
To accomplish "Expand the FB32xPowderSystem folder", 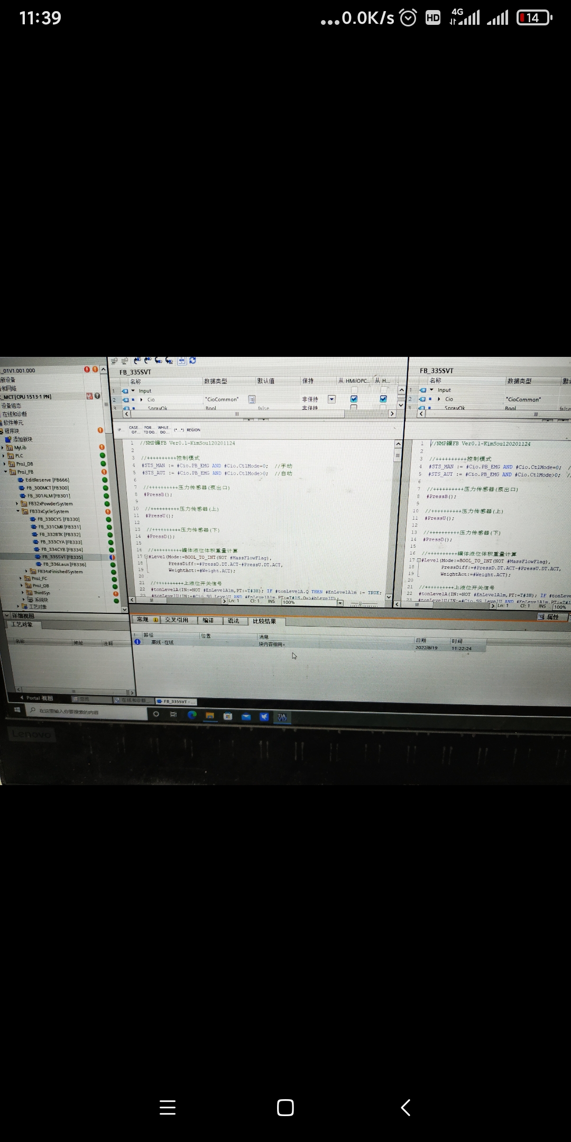I will [17, 504].
